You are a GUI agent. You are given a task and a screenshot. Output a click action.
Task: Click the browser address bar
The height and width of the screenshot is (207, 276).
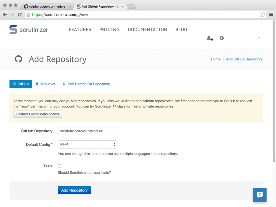pos(145,15)
